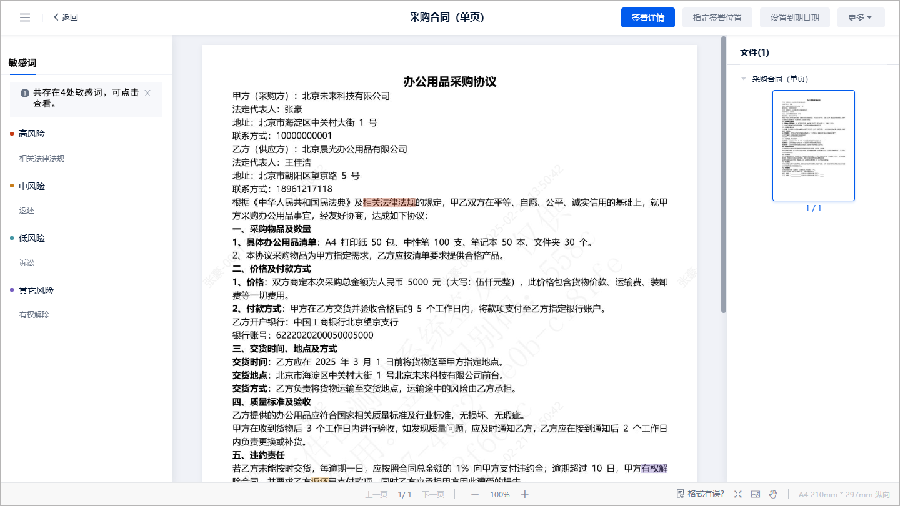Click the A4 210mm * 297mm 纵向 label
900x506 pixels.
tap(844, 494)
